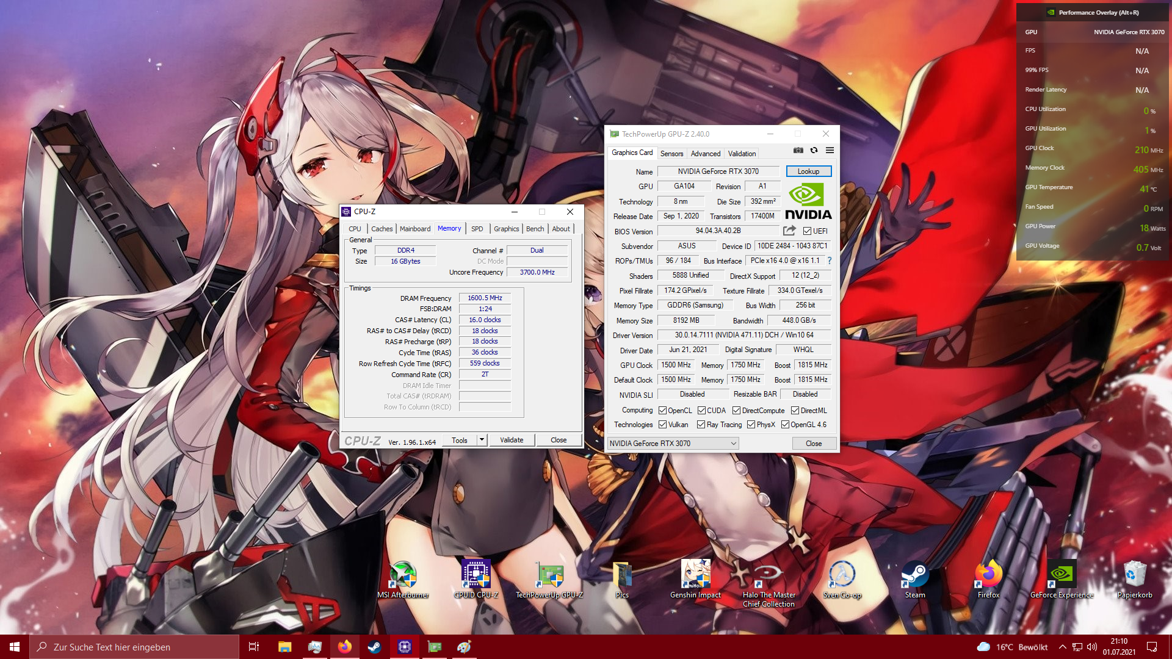Screen dimensions: 1172x659
Task: Open the GPU-Z hamburger menu icon
Action: pyautogui.click(x=830, y=150)
